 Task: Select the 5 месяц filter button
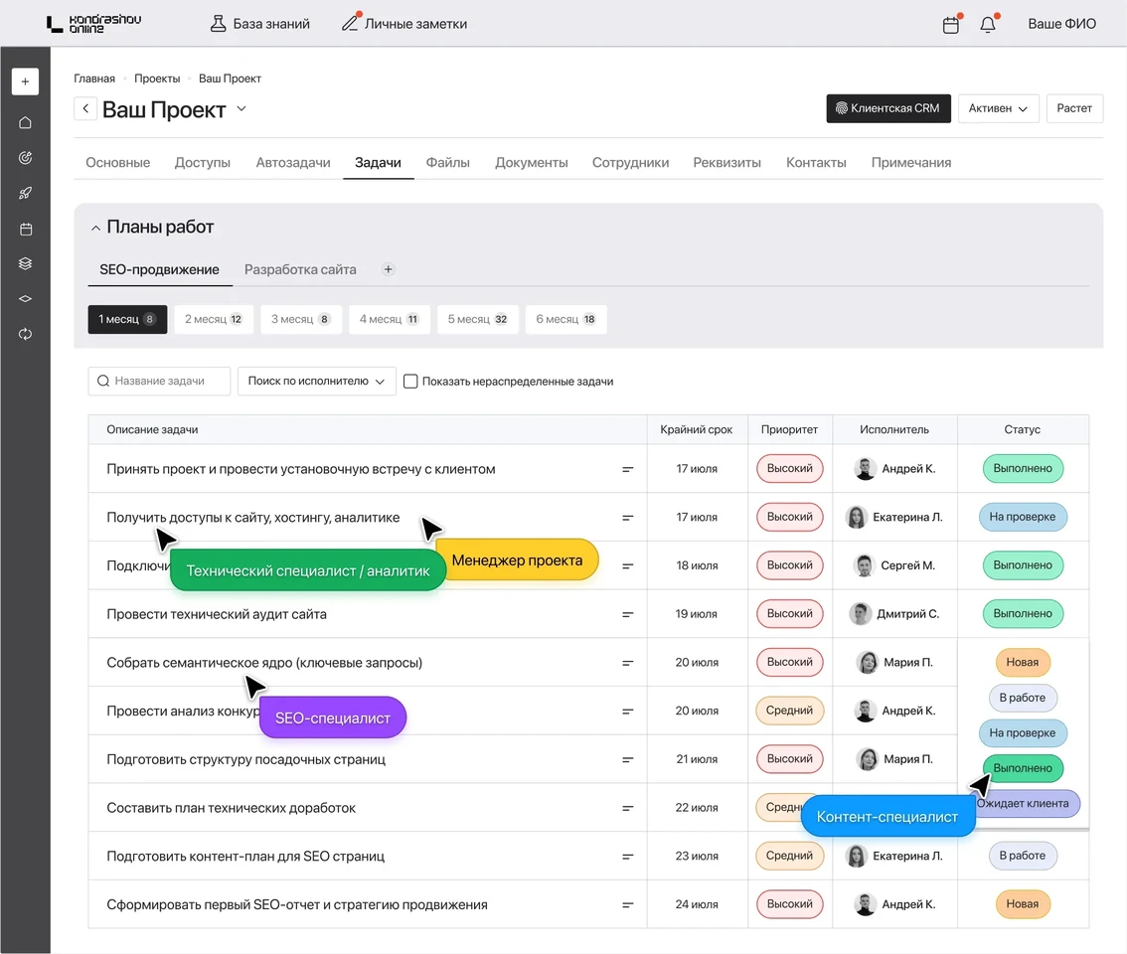(477, 319)
